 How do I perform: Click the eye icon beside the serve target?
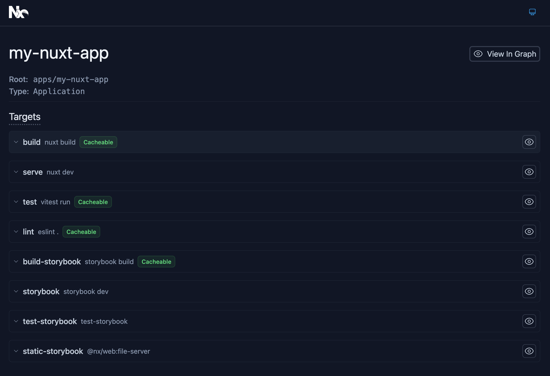529,172
